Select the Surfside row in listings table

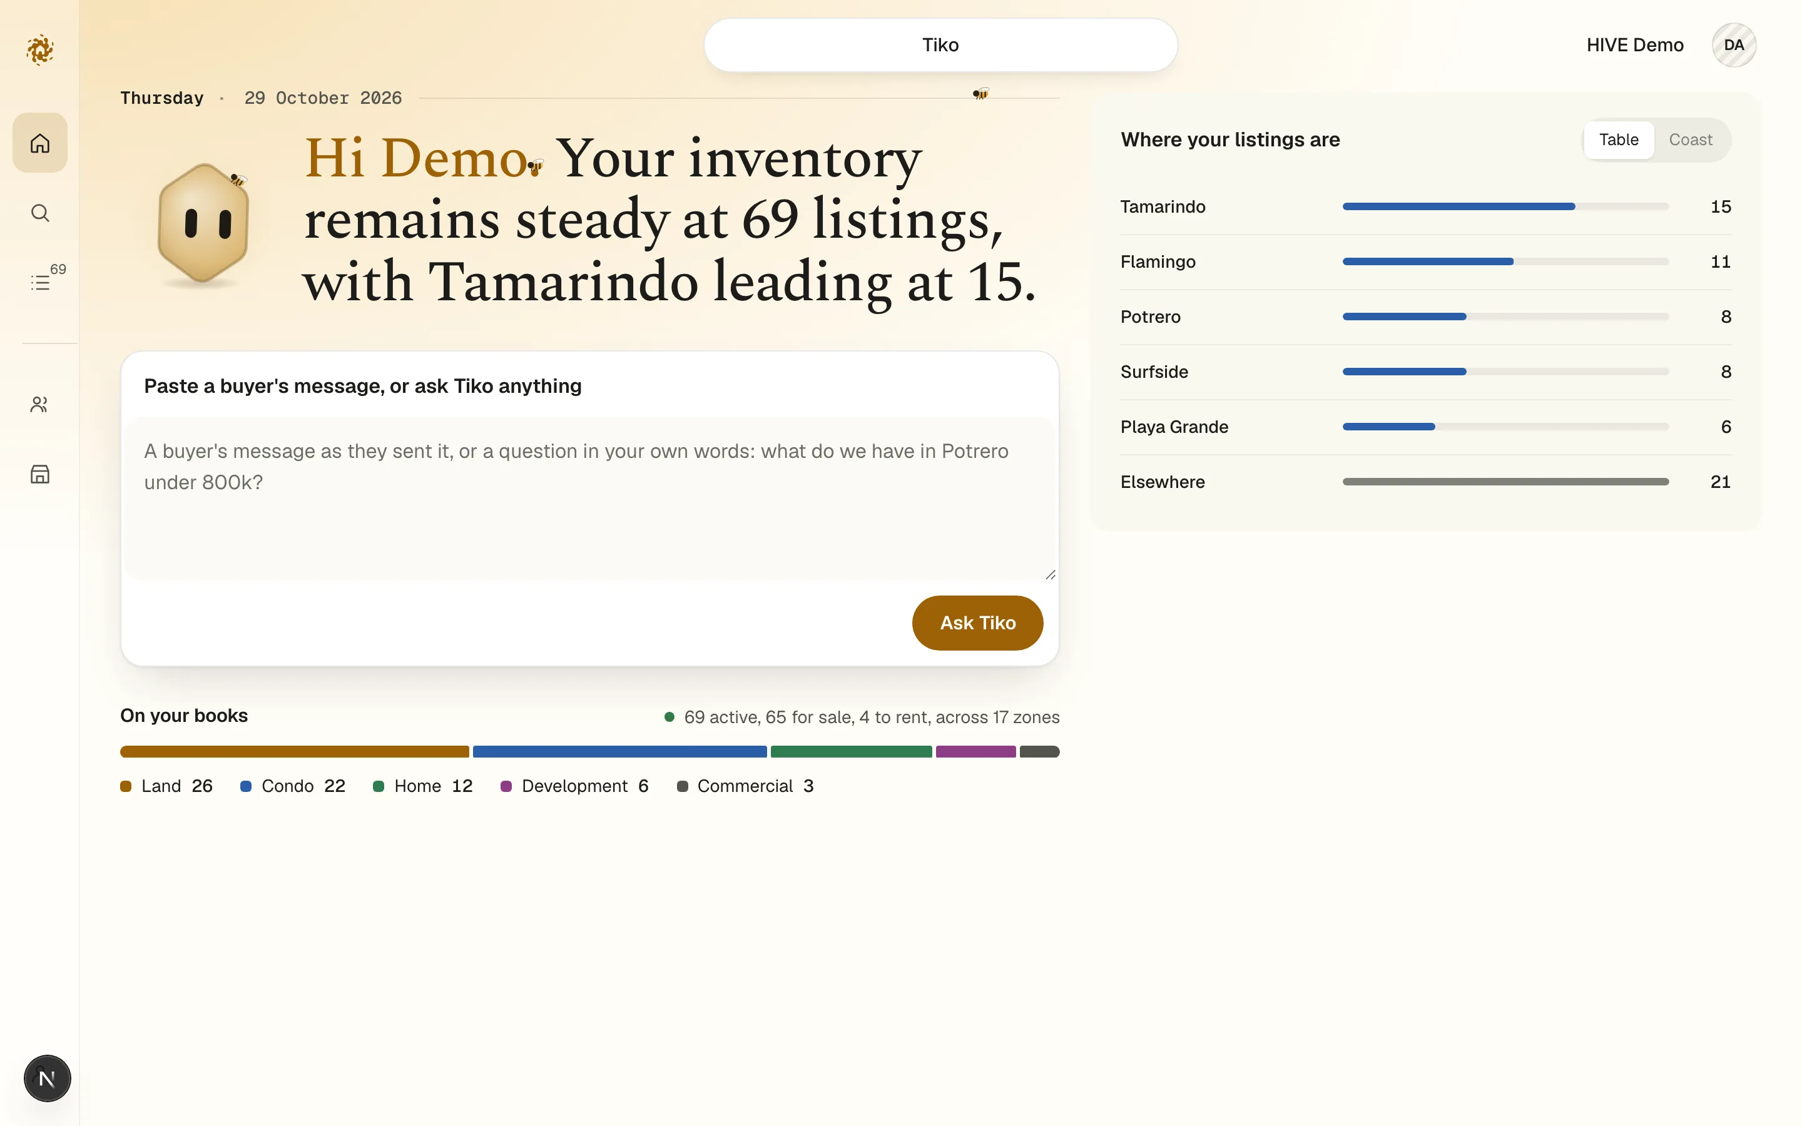coord(1425,372)
